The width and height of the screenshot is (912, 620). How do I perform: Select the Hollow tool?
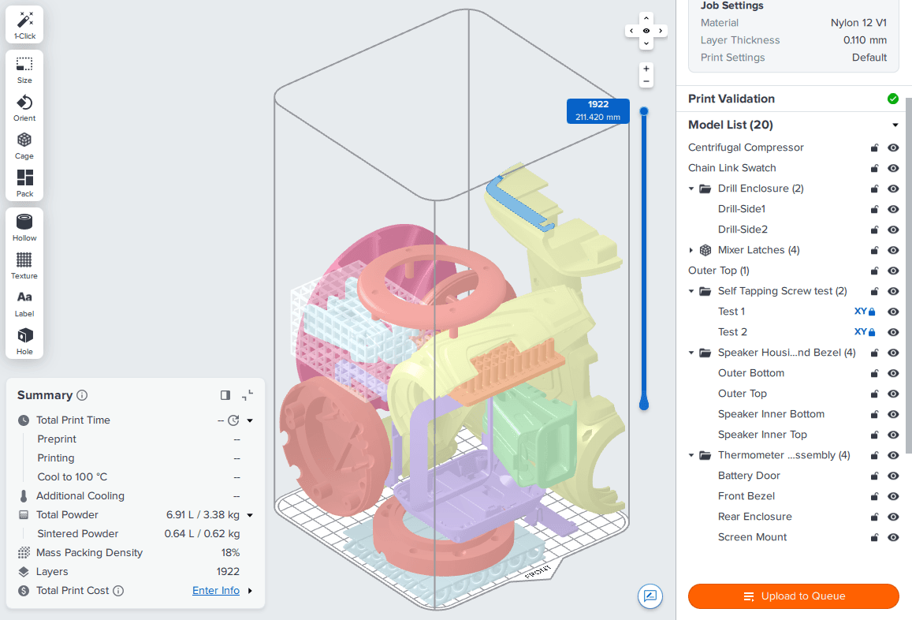click(x=24, y=227)
